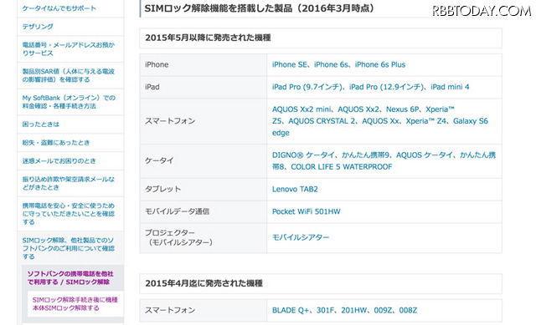Click the タブレット row label cell

(203, 190)
